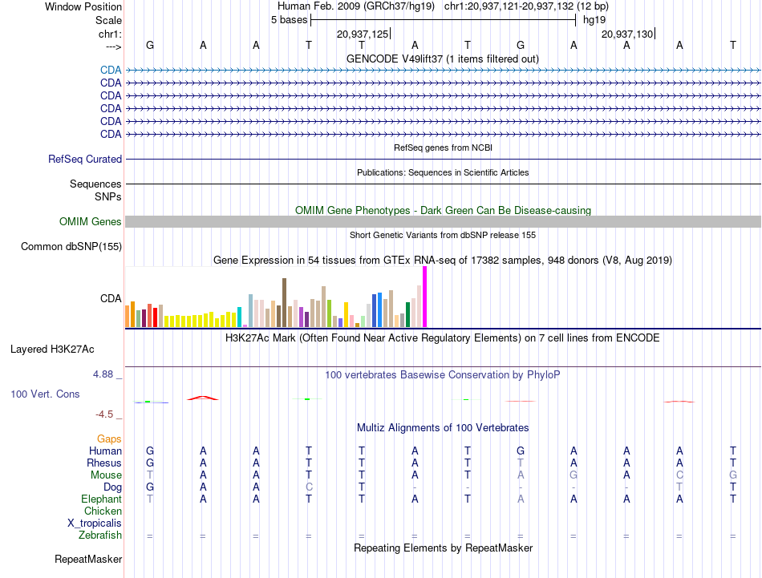This screenshot has width=762, height=578.
Task: Click the faded C in the Mouse row
Action: [x=679, y=475]
